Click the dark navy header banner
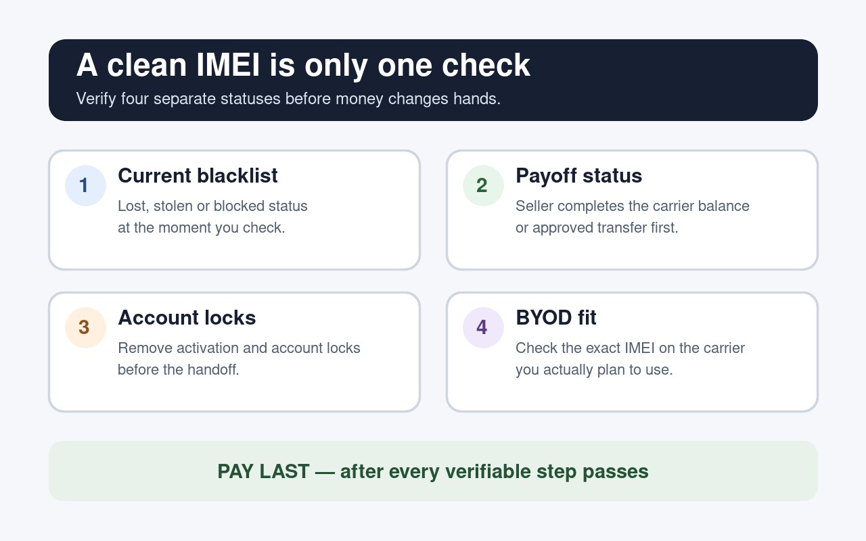 (x=433, y=80)
